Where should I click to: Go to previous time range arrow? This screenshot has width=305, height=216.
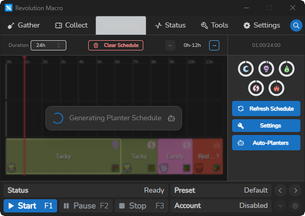click(x=170, y=45)
